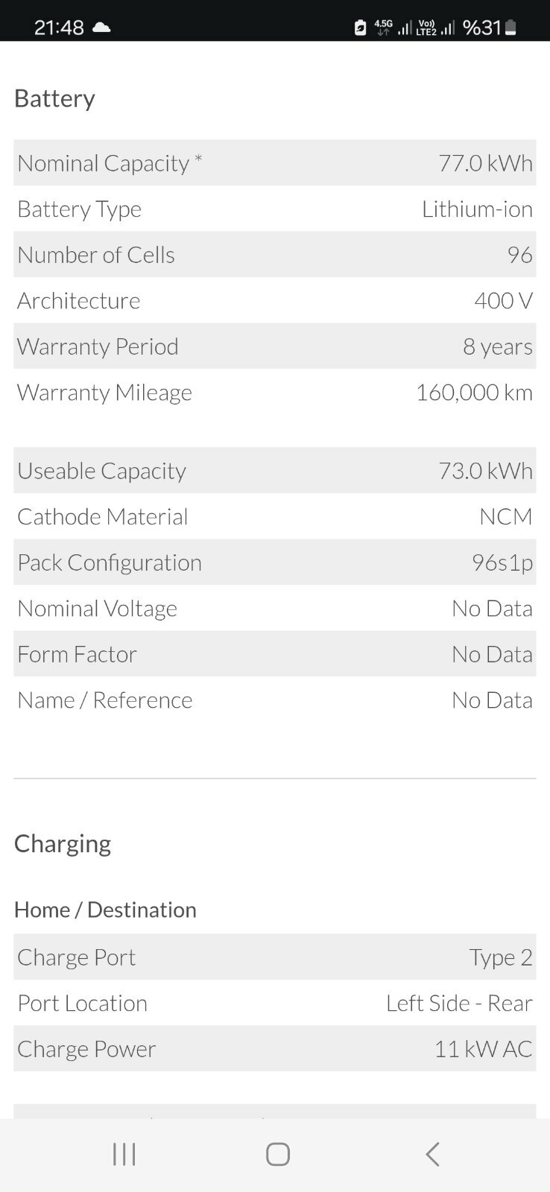Tap the 11 kW AC charge power value
This screenshot has width=550, height=1192.
483,1049
